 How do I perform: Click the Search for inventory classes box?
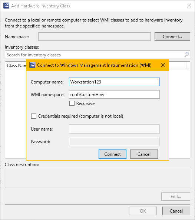pos(97,55)
